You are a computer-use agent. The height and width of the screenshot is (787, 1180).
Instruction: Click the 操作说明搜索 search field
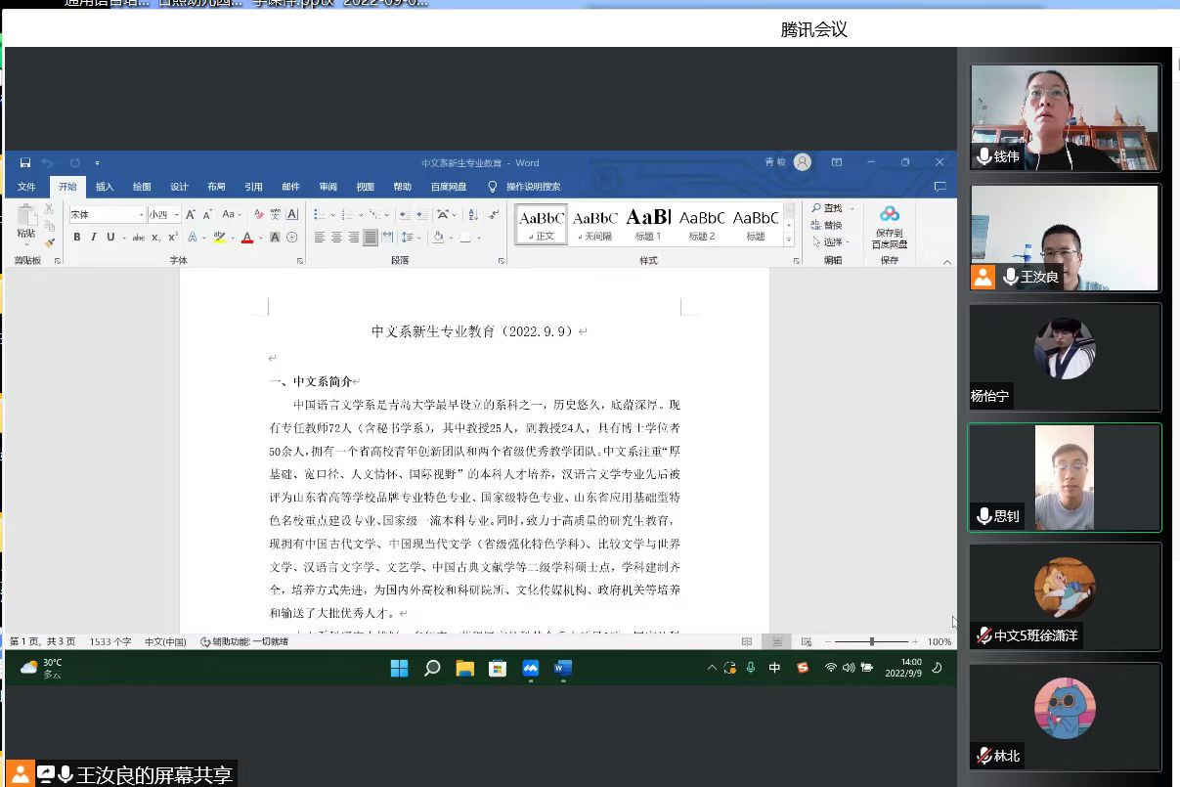(533, 187)
